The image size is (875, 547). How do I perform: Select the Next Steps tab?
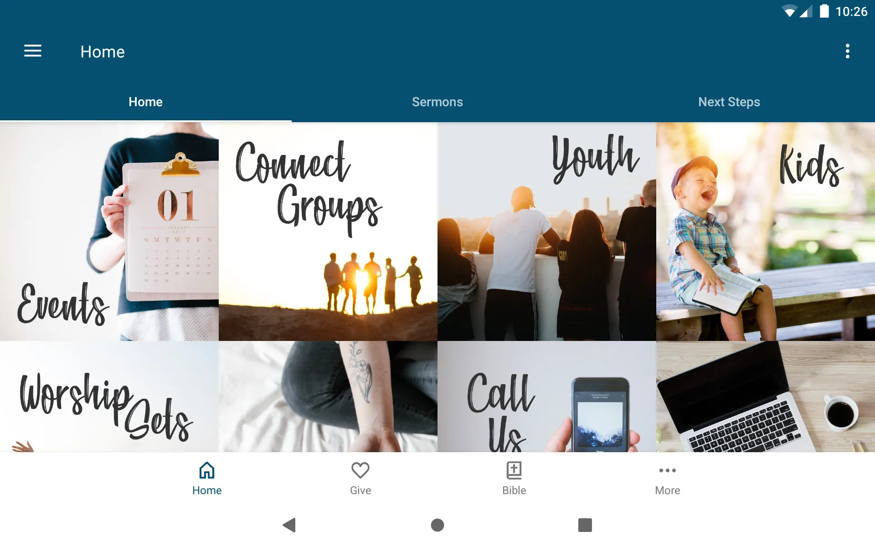729,102
